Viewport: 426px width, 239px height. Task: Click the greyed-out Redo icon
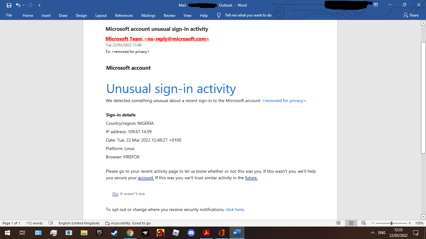pyautogui.click(x=30, y=5)
